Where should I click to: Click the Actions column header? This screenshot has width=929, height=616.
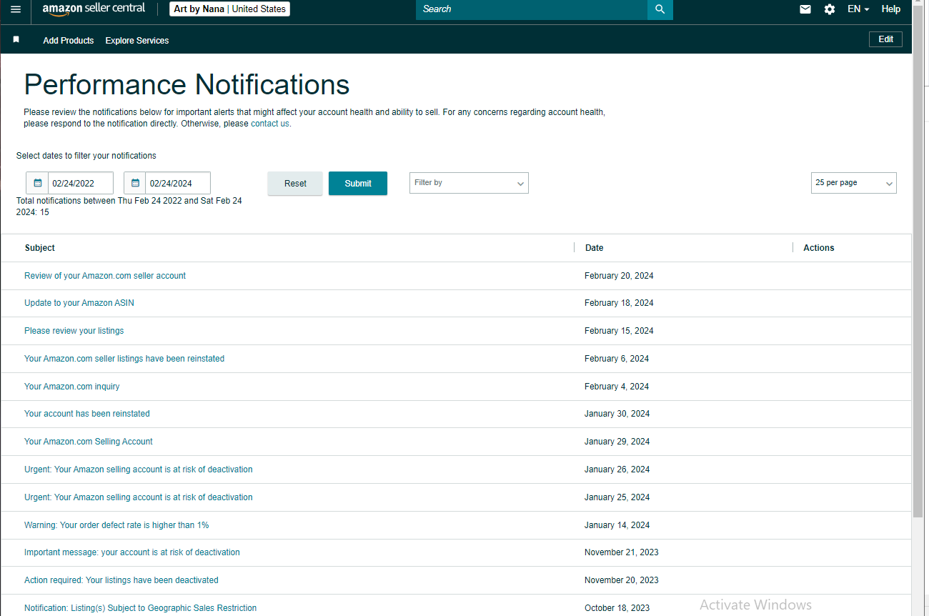(819, 248)
